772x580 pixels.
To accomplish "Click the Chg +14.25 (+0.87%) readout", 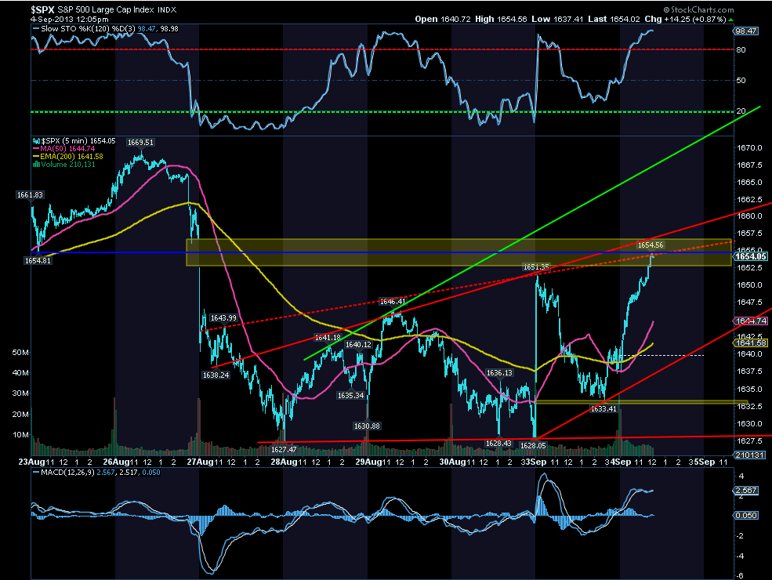I will pyautogui.click(x=685, y=19).
